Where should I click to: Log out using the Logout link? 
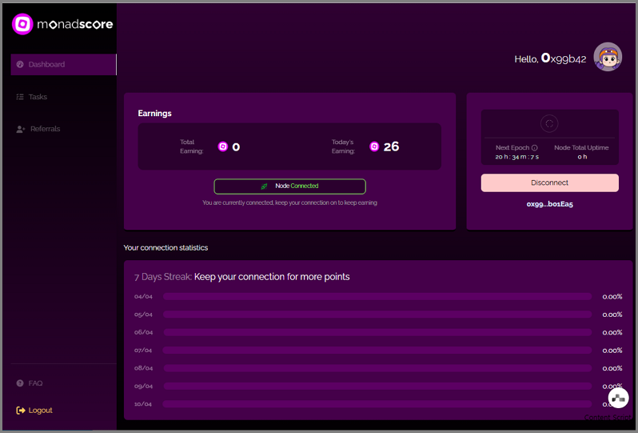[x=34, y=410]
